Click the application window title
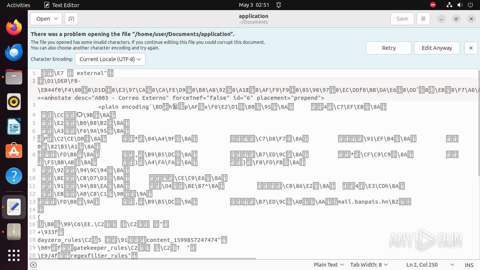 pos(253,16)
